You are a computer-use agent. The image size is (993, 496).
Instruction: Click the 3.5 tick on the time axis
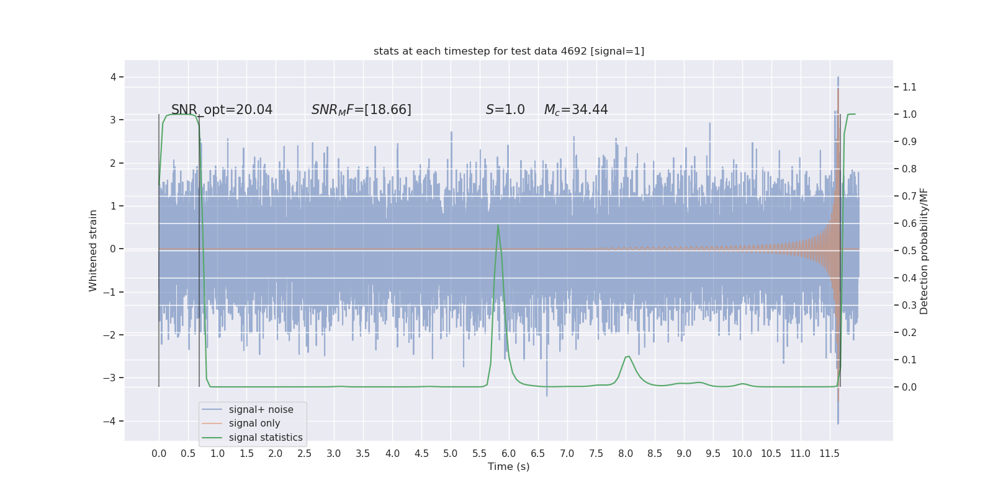coord(363,453)
